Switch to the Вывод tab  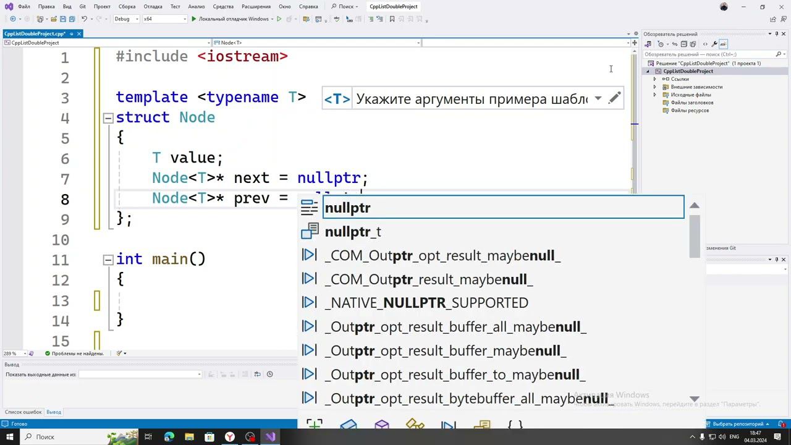coord(54,412)
